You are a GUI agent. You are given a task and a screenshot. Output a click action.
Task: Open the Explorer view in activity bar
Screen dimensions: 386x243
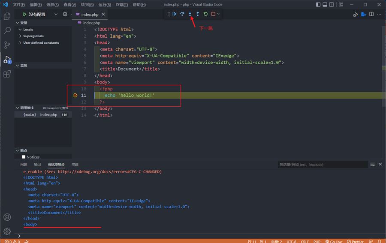pos(7,16)
